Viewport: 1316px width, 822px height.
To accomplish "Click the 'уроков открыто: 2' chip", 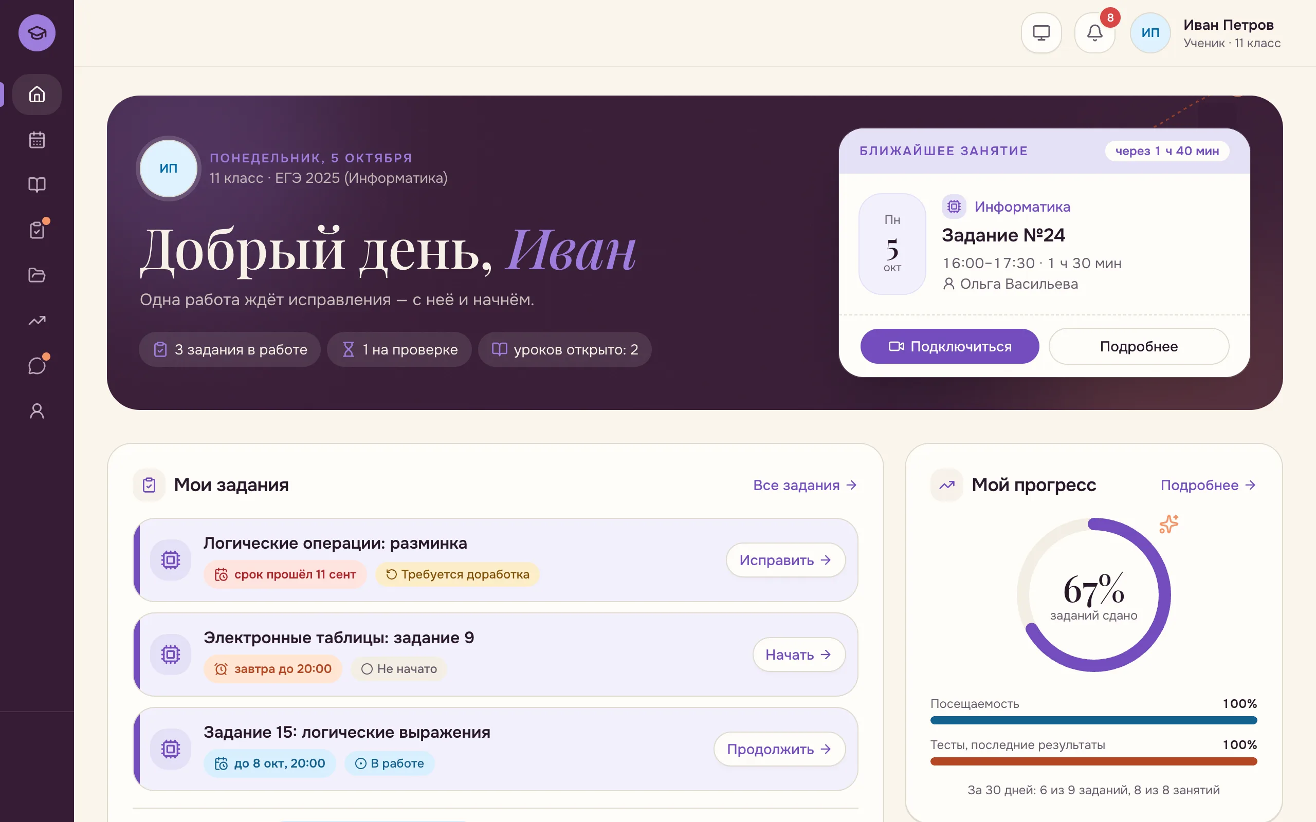I will click(564, 349).
